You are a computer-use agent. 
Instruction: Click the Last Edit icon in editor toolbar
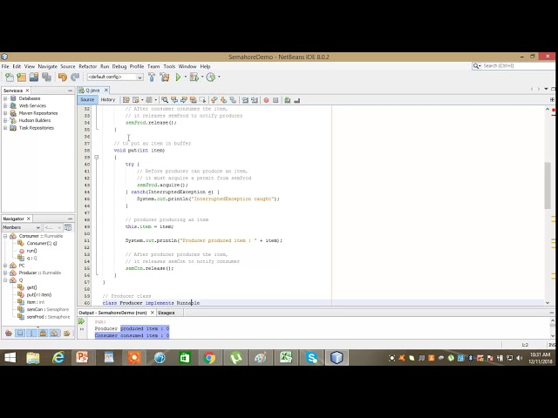coord(126,100)
